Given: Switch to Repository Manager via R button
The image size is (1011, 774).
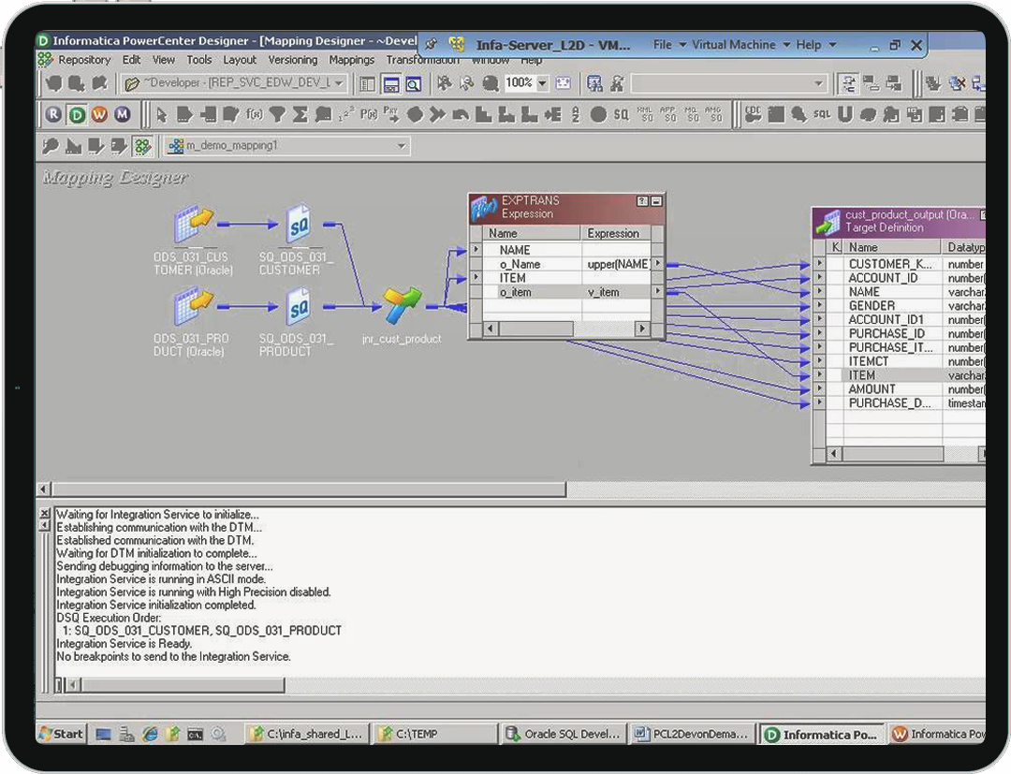Looking at the screenshot, I should click(x=53, y=115).
